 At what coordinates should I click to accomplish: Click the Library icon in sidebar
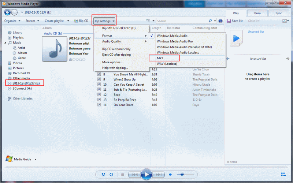[x=10, y=33]
